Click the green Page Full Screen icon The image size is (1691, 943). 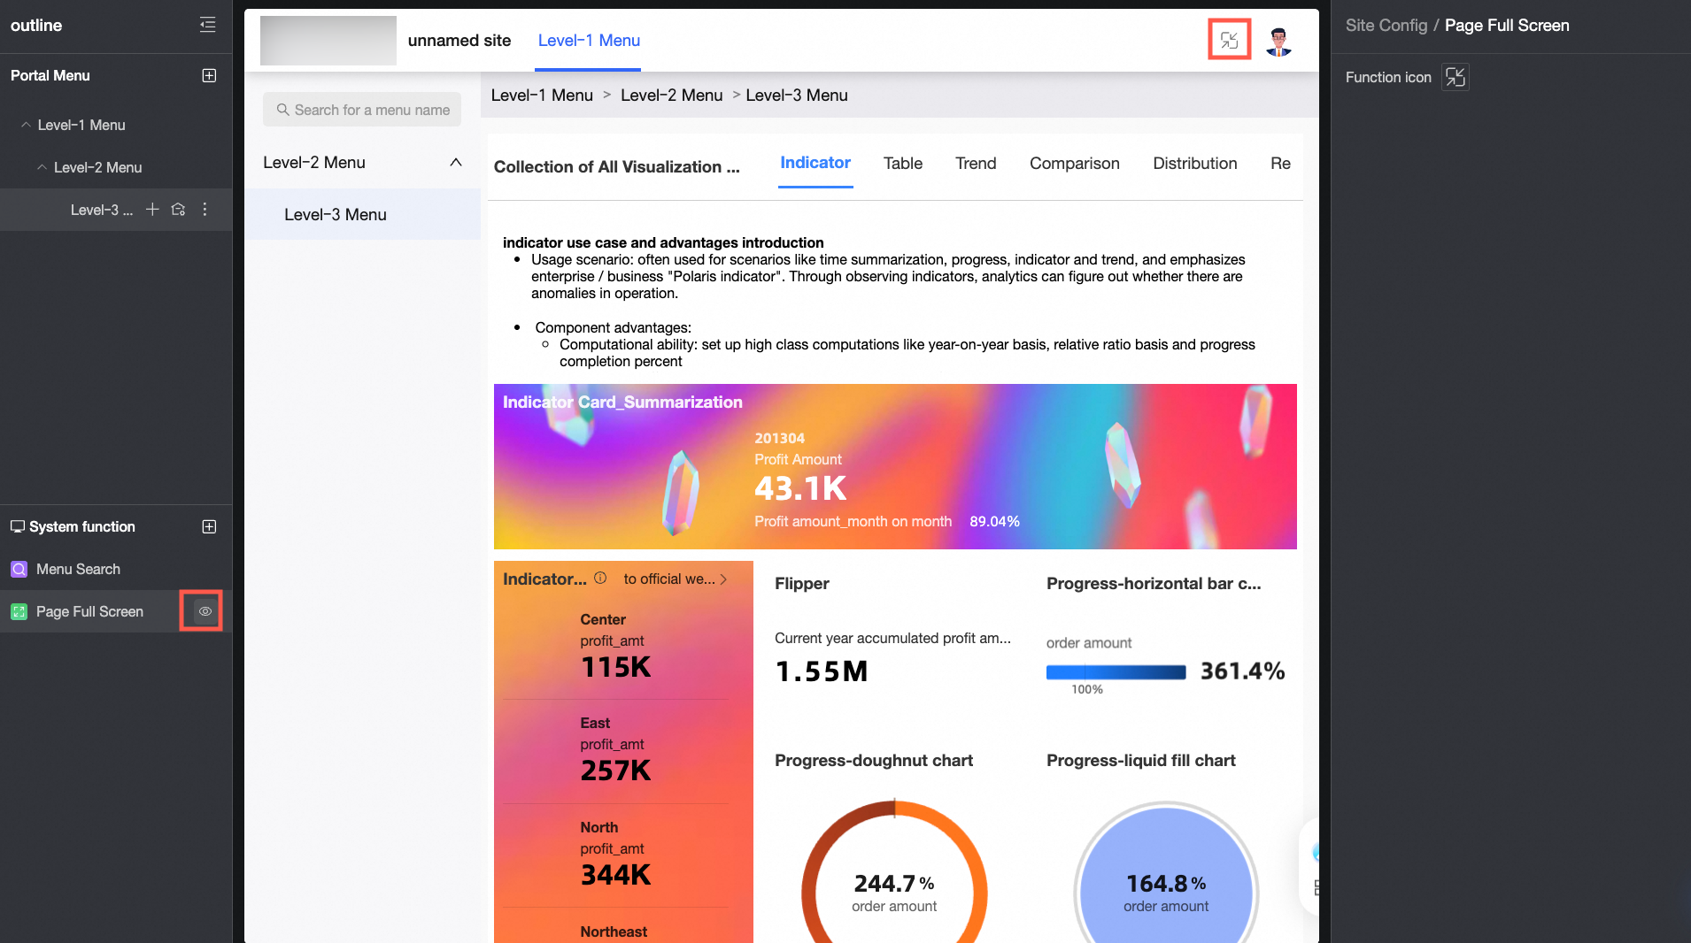[x=19, y=611]
